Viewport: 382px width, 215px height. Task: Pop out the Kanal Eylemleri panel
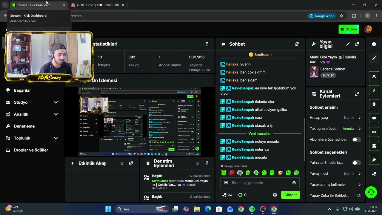[x=357, y=94]
